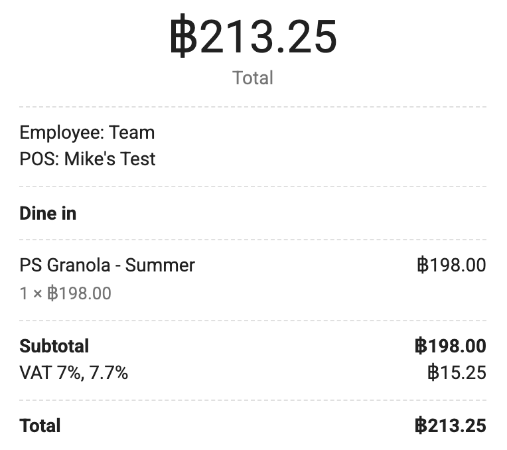The width and height of the screenshot is (507, 450).
Task: Click the baht symbol in the large header amount
Action: (x=183, y=36)
